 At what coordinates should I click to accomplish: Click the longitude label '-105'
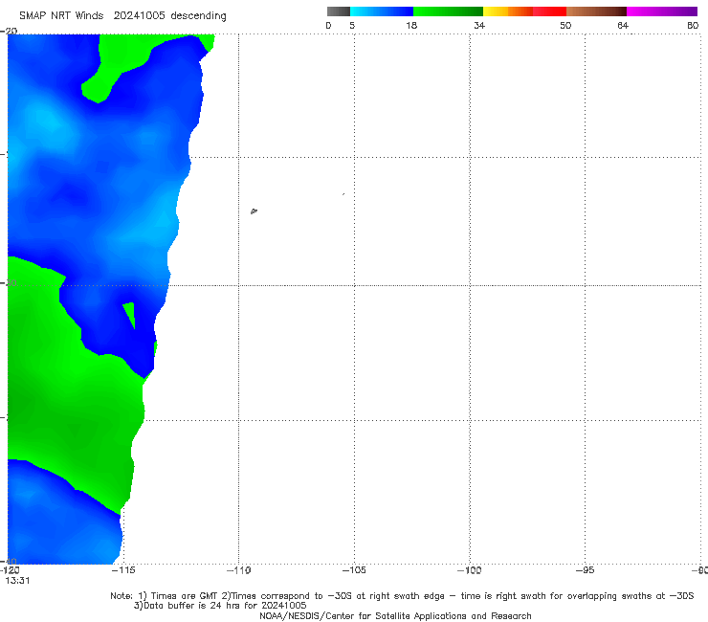click(354, 570)
